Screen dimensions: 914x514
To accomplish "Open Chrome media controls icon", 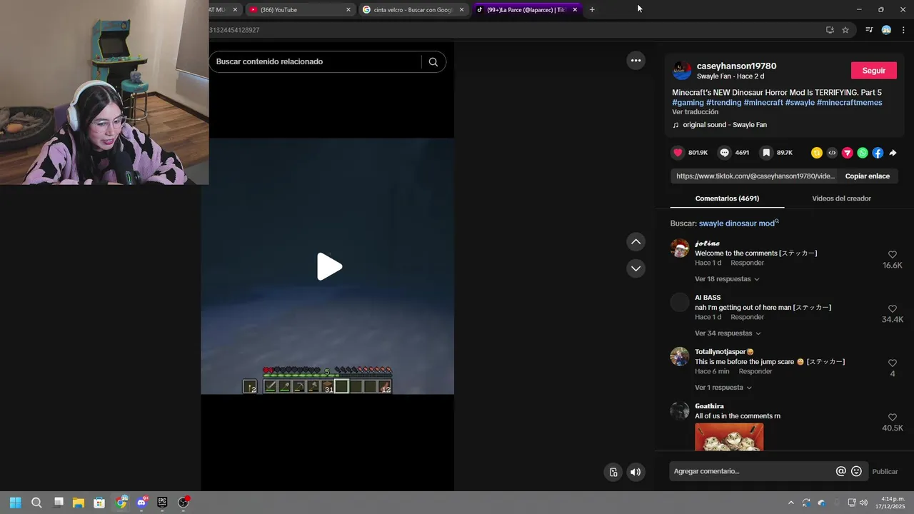I will coord(869,30).
